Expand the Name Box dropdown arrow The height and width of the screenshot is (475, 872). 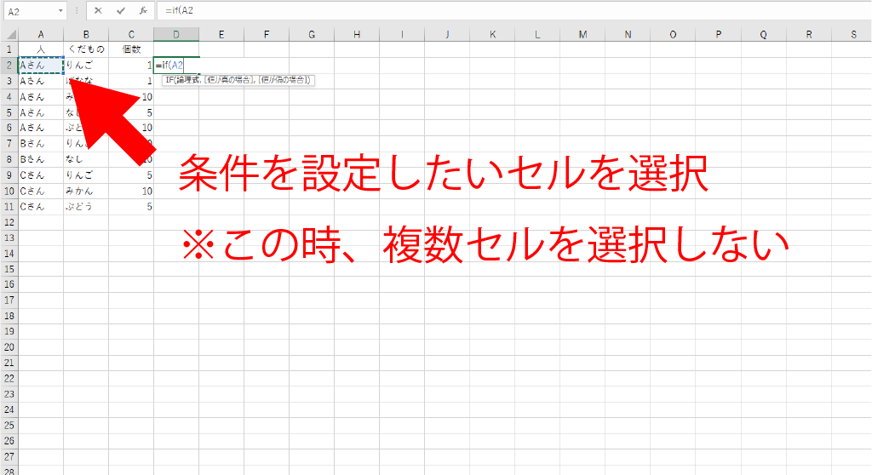tap(61, 11)
